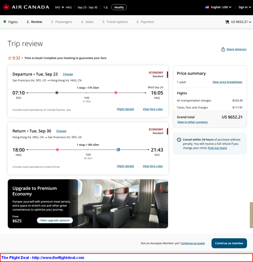The height and width of the screenshot is (262, 253).
Task: Click the Grand total US $652.21 amount
Action: 232,117
